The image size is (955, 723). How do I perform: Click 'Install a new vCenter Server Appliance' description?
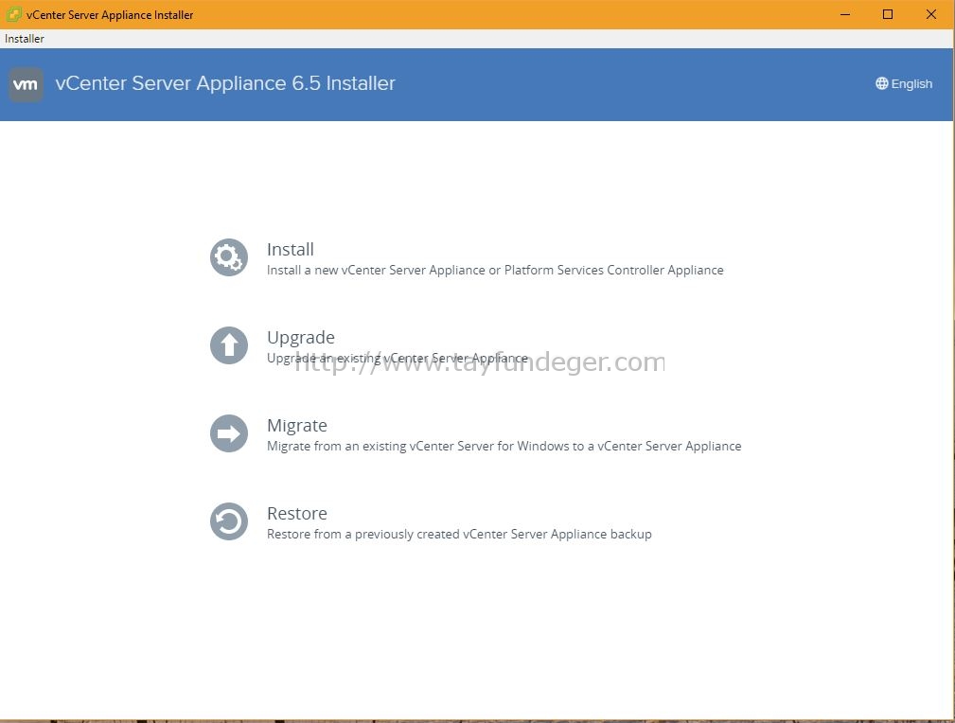pyautogui.click(x=495, y=270)
